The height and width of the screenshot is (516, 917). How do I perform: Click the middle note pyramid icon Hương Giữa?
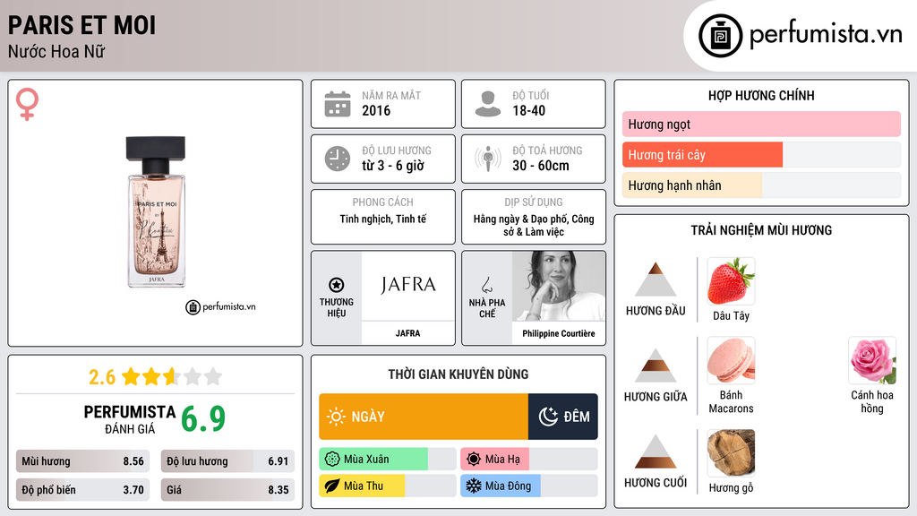coord(656,365)
